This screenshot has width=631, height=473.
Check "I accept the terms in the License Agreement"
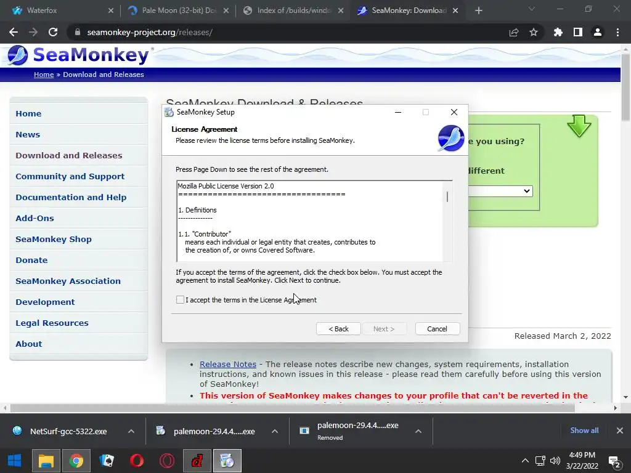click(x=180, y=300)
